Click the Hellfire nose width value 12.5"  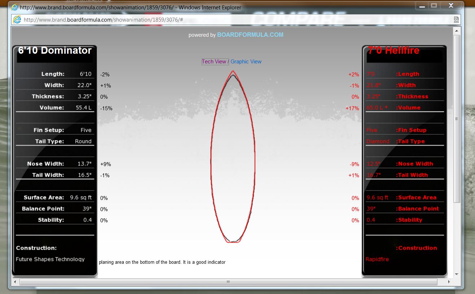(374, 164)
